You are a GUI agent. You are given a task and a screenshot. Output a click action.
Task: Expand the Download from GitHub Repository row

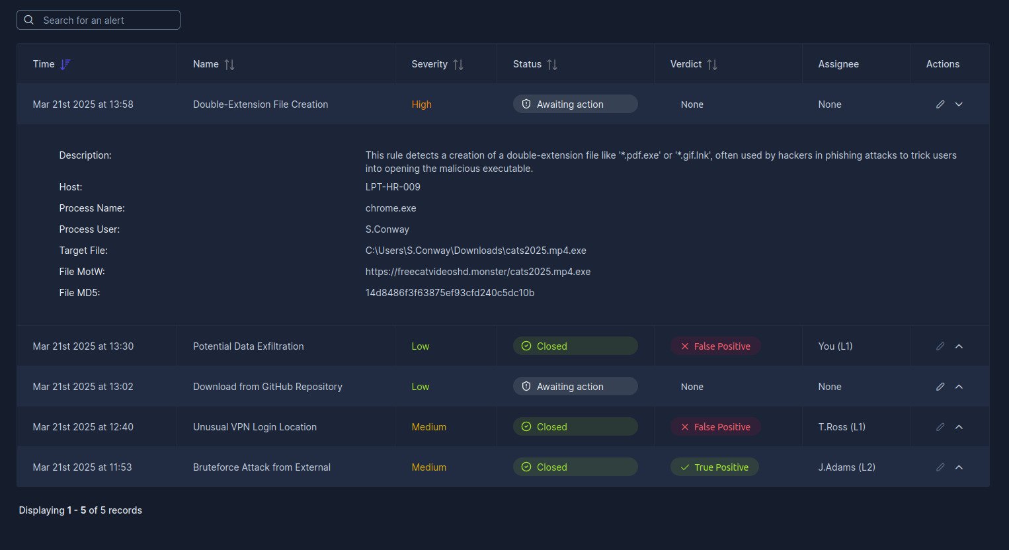pos(959,387)
